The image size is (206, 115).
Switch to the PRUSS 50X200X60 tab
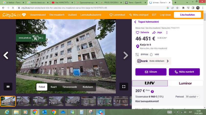point(111,3)
